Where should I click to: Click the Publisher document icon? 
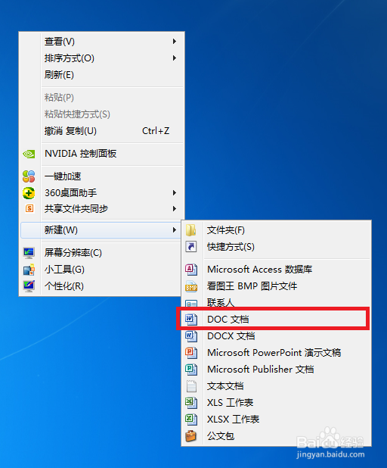coord(191,370)
